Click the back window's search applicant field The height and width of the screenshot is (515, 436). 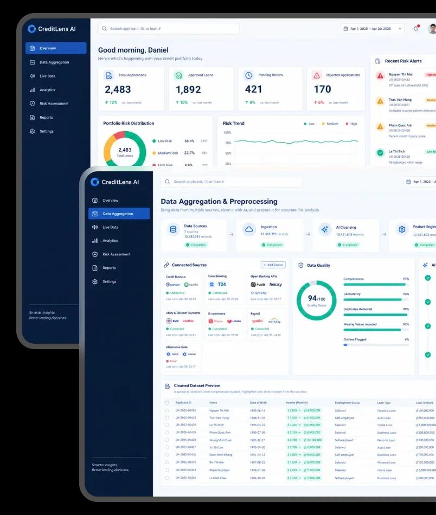[x=169, y=29]
